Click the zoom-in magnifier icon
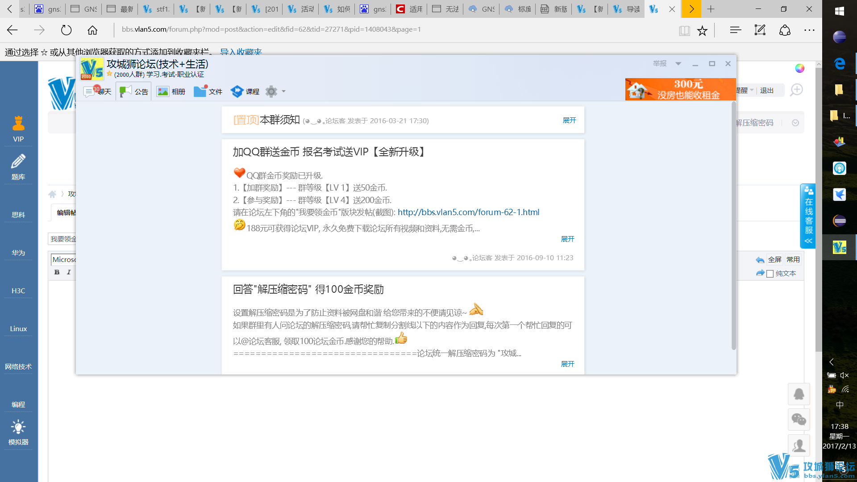This screenshot has height=482, width=857. coord(796,90)
